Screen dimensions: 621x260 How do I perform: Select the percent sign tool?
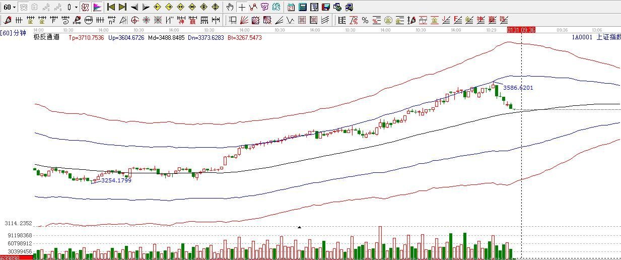pos(365,20)
